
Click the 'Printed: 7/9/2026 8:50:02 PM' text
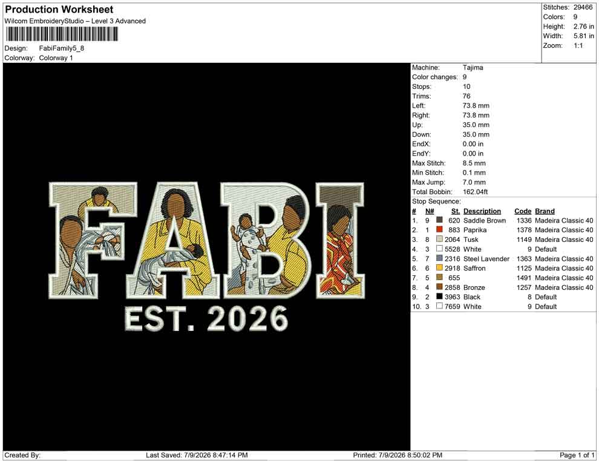tap(398, 455)
